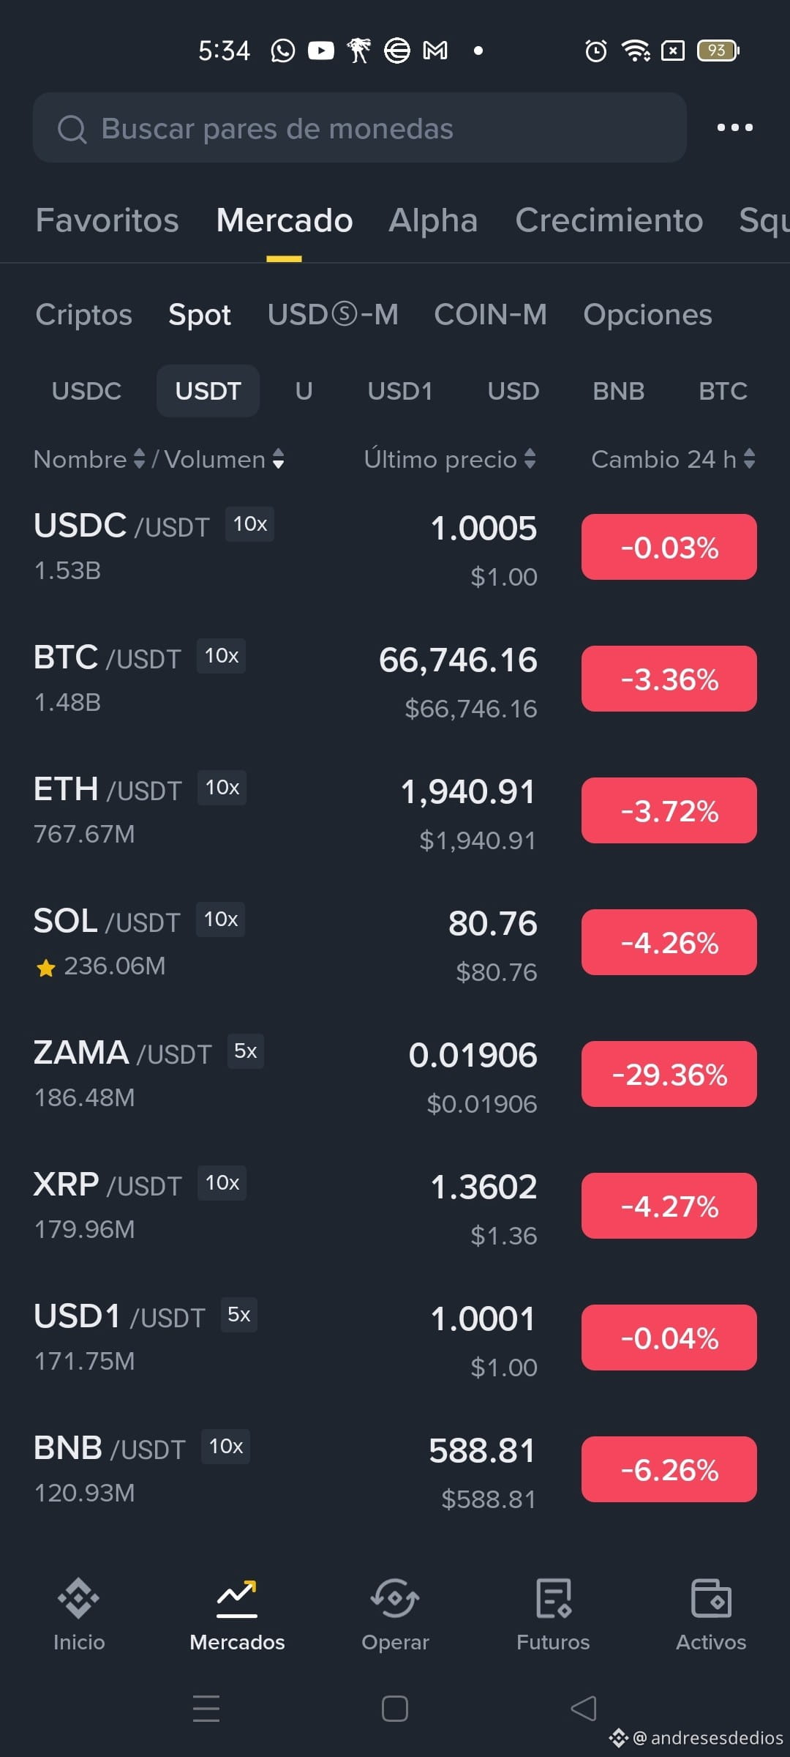This screenshot has height=1757, width=790.
Task: Open the Activos wallet icon
Action: click(x=711, y=1597)
